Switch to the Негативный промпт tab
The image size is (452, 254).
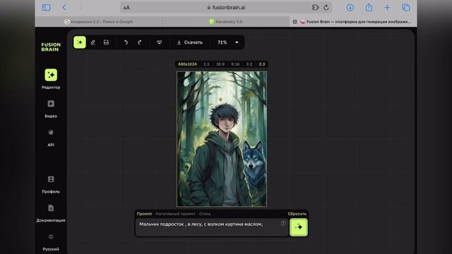pos(175,214)
